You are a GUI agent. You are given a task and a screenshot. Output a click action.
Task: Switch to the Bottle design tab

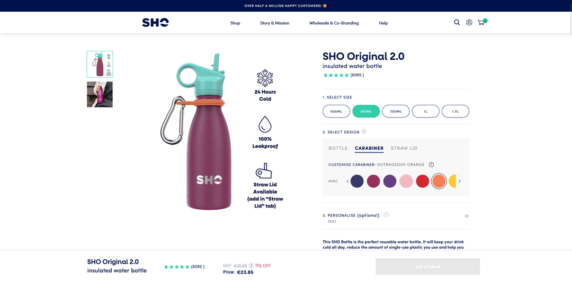click(x=338, y=148)
